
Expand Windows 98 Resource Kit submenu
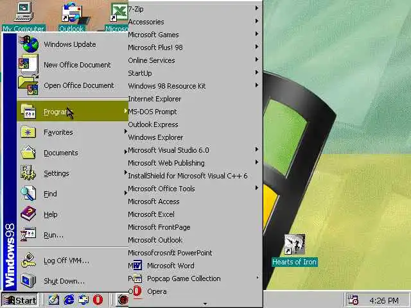click(x=195, y=86)
